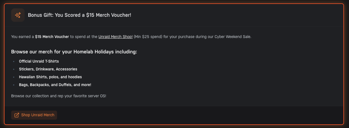This screenshot has width=349, height=128.
Task: Select the Bags, Backpacks, and Duffels item
Action: point(55,85)
